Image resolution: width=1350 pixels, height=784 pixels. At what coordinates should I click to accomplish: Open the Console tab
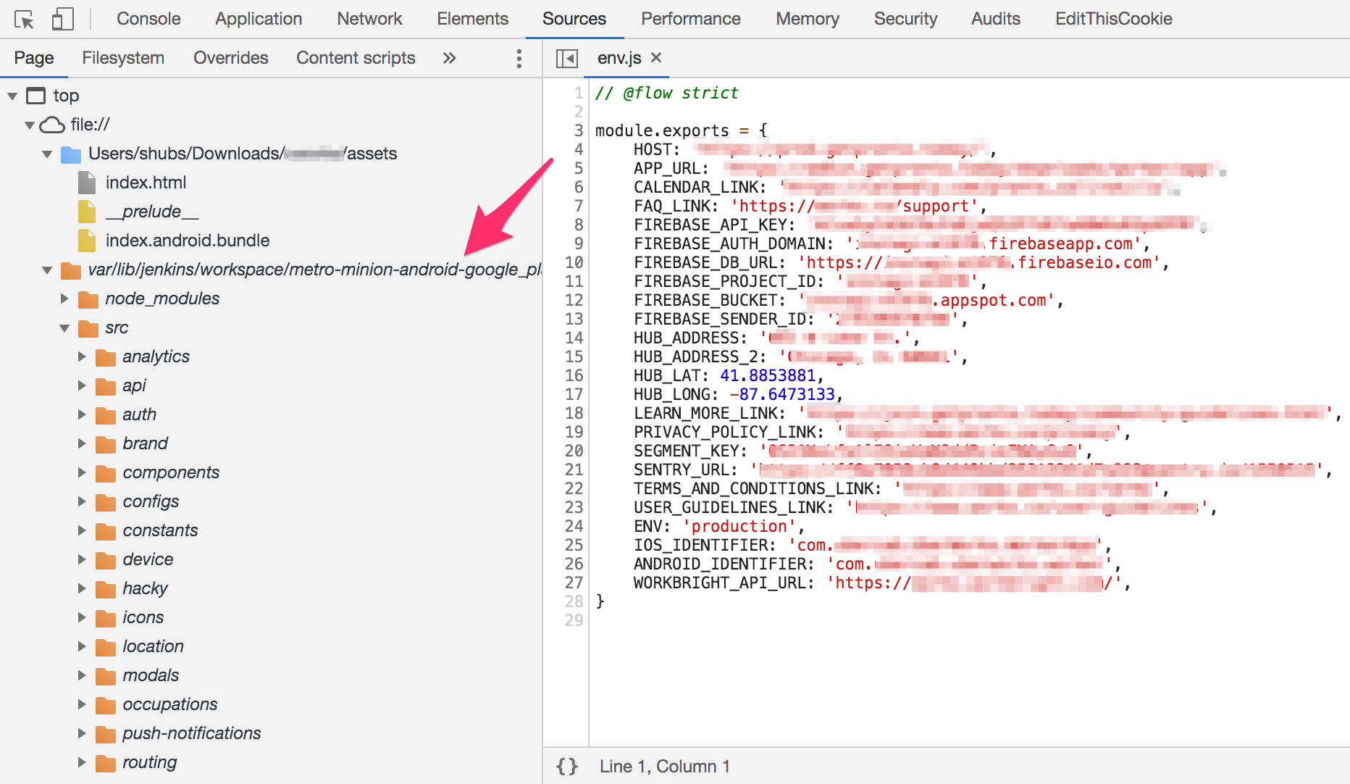(148, 19)
